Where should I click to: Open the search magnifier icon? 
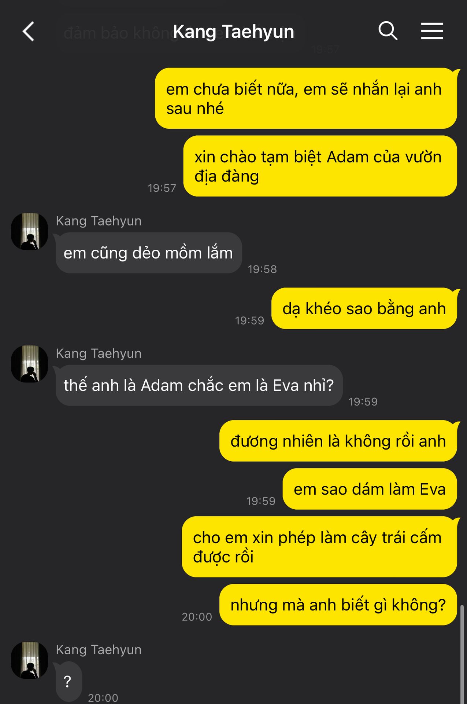click(x=388, y=30)
